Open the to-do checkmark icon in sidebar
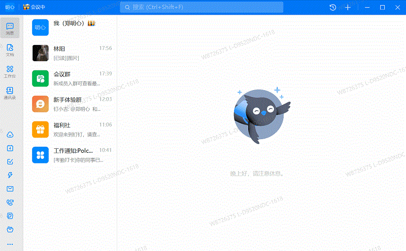This screenshot has height=251, width=406. pyautogui.click(x=10, y=161)
